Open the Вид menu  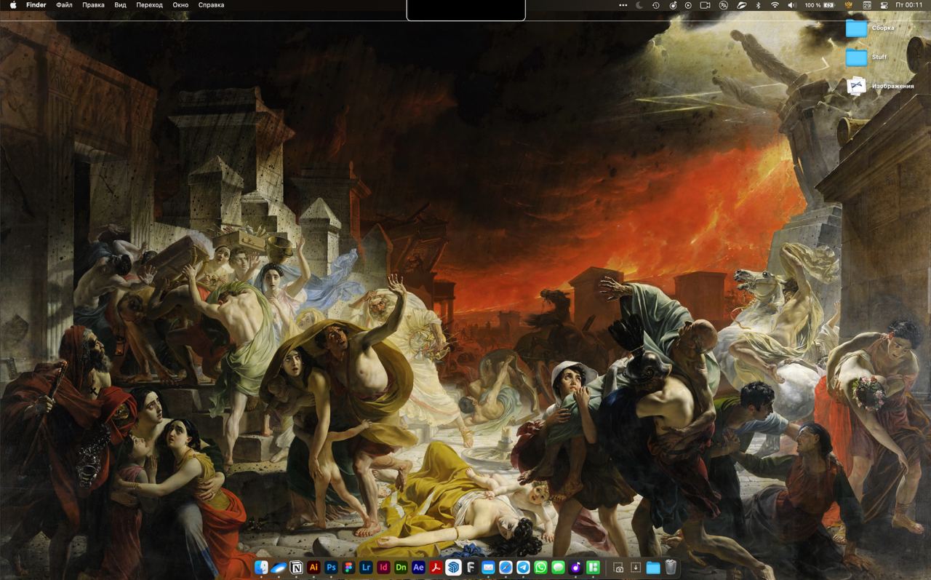point(121,5)
